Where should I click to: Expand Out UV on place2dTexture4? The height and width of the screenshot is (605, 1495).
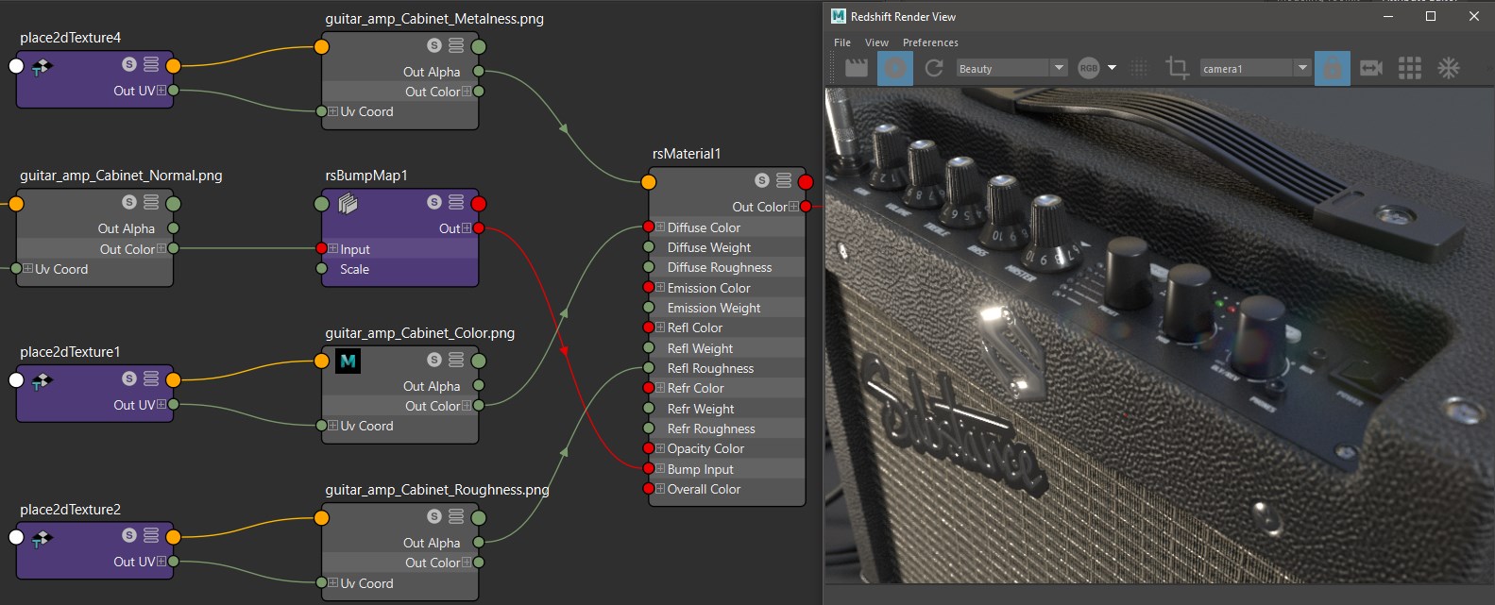tap(161, 91)
